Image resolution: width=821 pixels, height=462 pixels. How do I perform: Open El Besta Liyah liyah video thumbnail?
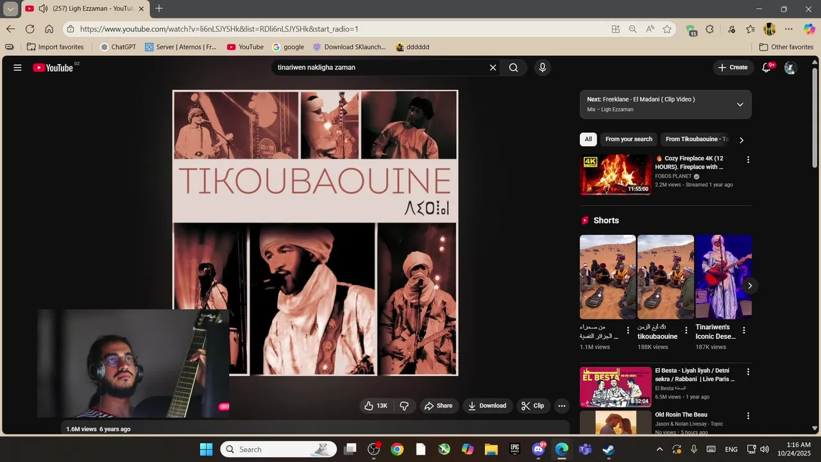tap(616, 387)
